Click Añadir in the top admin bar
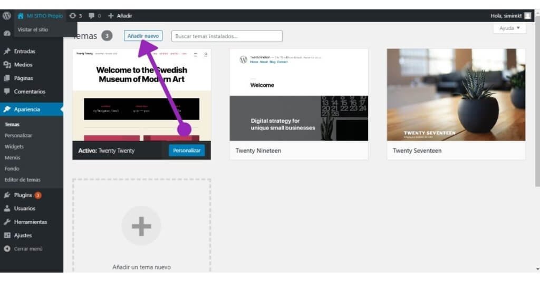Screen dimensions: 540x281 (124, 16)
